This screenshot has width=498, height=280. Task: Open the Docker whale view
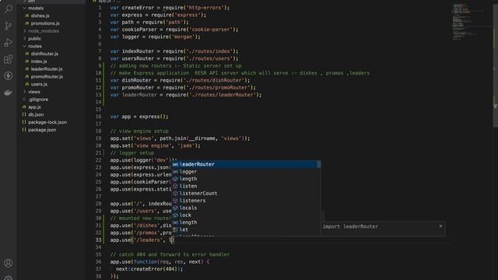point(9,92)
